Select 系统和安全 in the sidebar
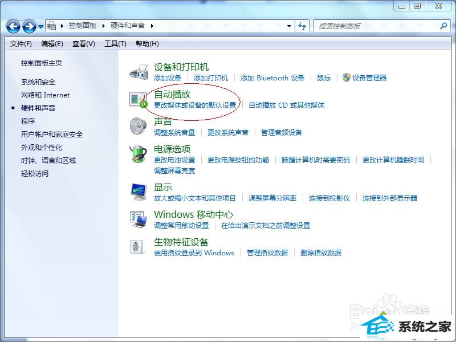 (x=38, y=82)
